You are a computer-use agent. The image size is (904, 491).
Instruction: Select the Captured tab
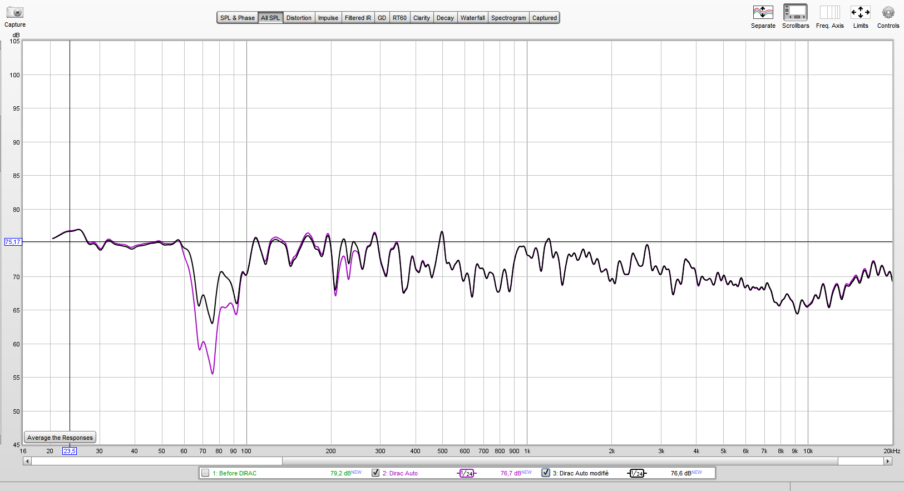click(x=544, y=18)
